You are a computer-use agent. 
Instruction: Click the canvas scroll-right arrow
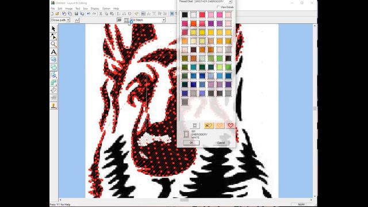[x=311, y=200]
